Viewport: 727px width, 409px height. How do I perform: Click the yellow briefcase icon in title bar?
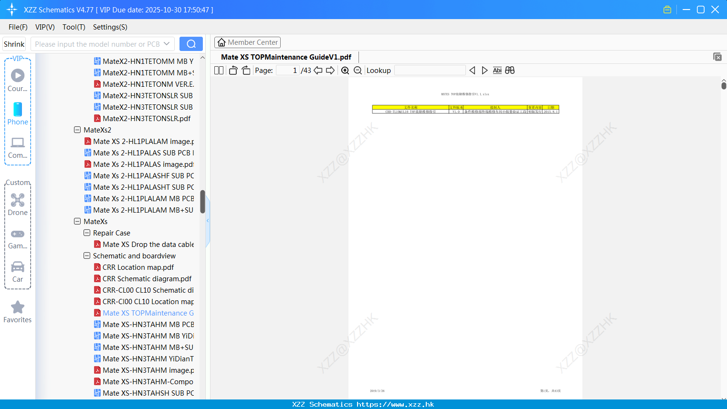pyautogui.click(x=667, y=10)
